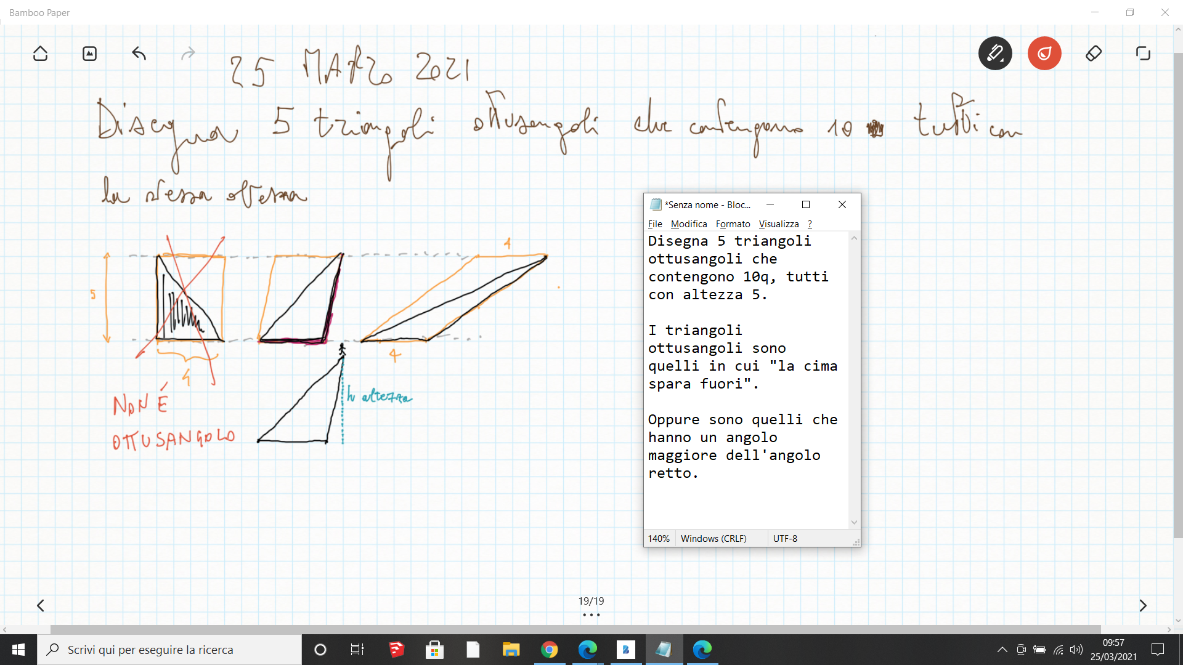Undo the last pen stroke
This screenshot has width=1183, height=665.
(139, 54)
